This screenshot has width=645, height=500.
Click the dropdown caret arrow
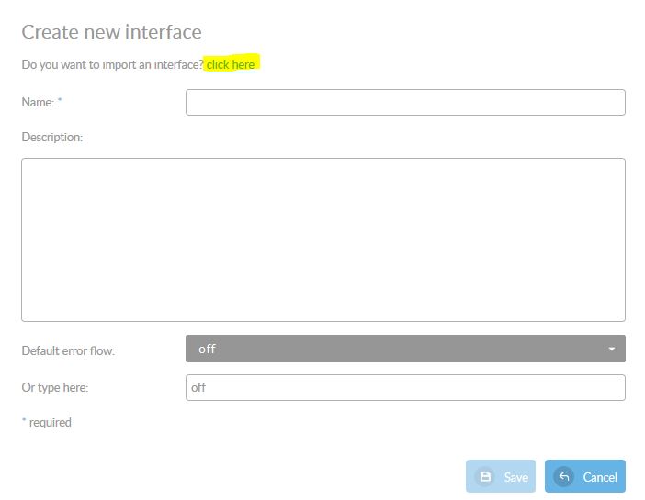612,350
